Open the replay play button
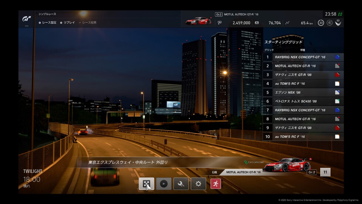Screen dimensions: 362x204 (164, 184)
